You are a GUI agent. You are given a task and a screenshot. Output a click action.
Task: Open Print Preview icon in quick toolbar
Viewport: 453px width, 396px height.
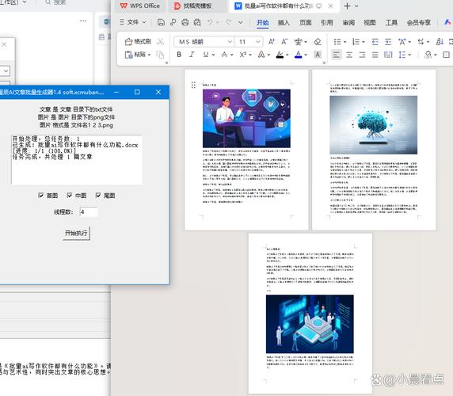(x=197, y=22)
